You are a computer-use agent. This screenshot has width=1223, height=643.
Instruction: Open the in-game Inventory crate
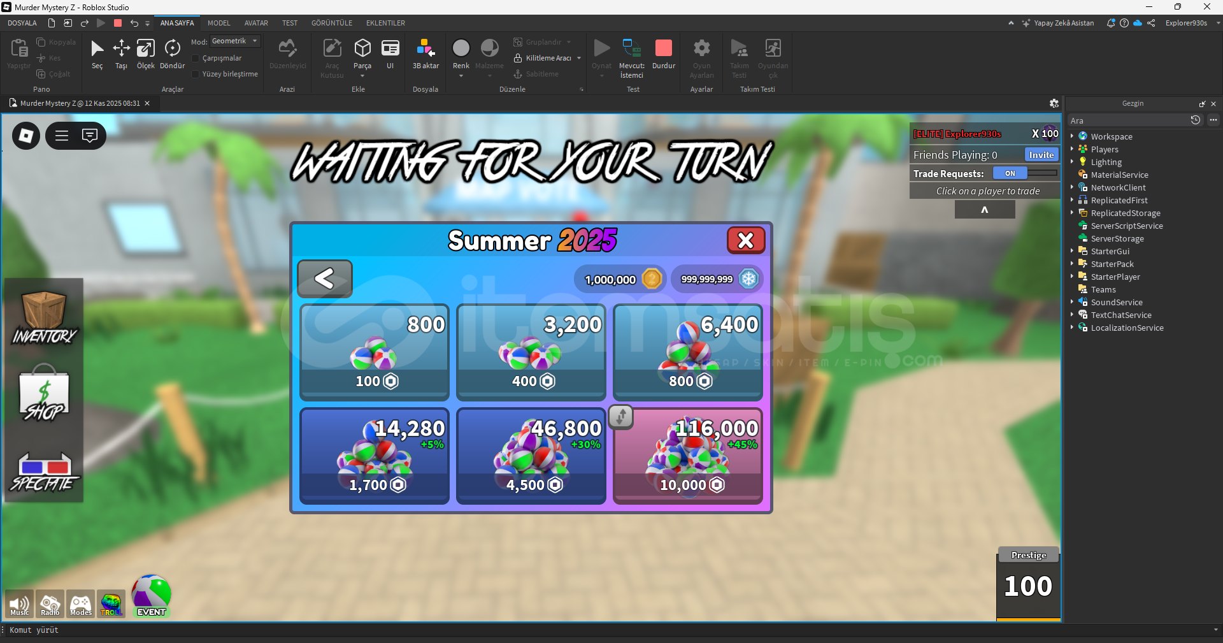pos(44,317)
